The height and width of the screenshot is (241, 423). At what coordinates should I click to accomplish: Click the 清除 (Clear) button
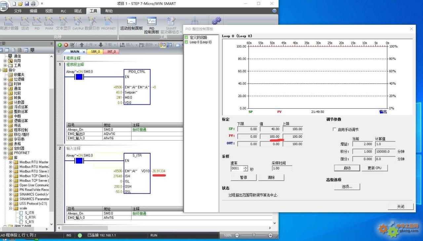(271, 178)
